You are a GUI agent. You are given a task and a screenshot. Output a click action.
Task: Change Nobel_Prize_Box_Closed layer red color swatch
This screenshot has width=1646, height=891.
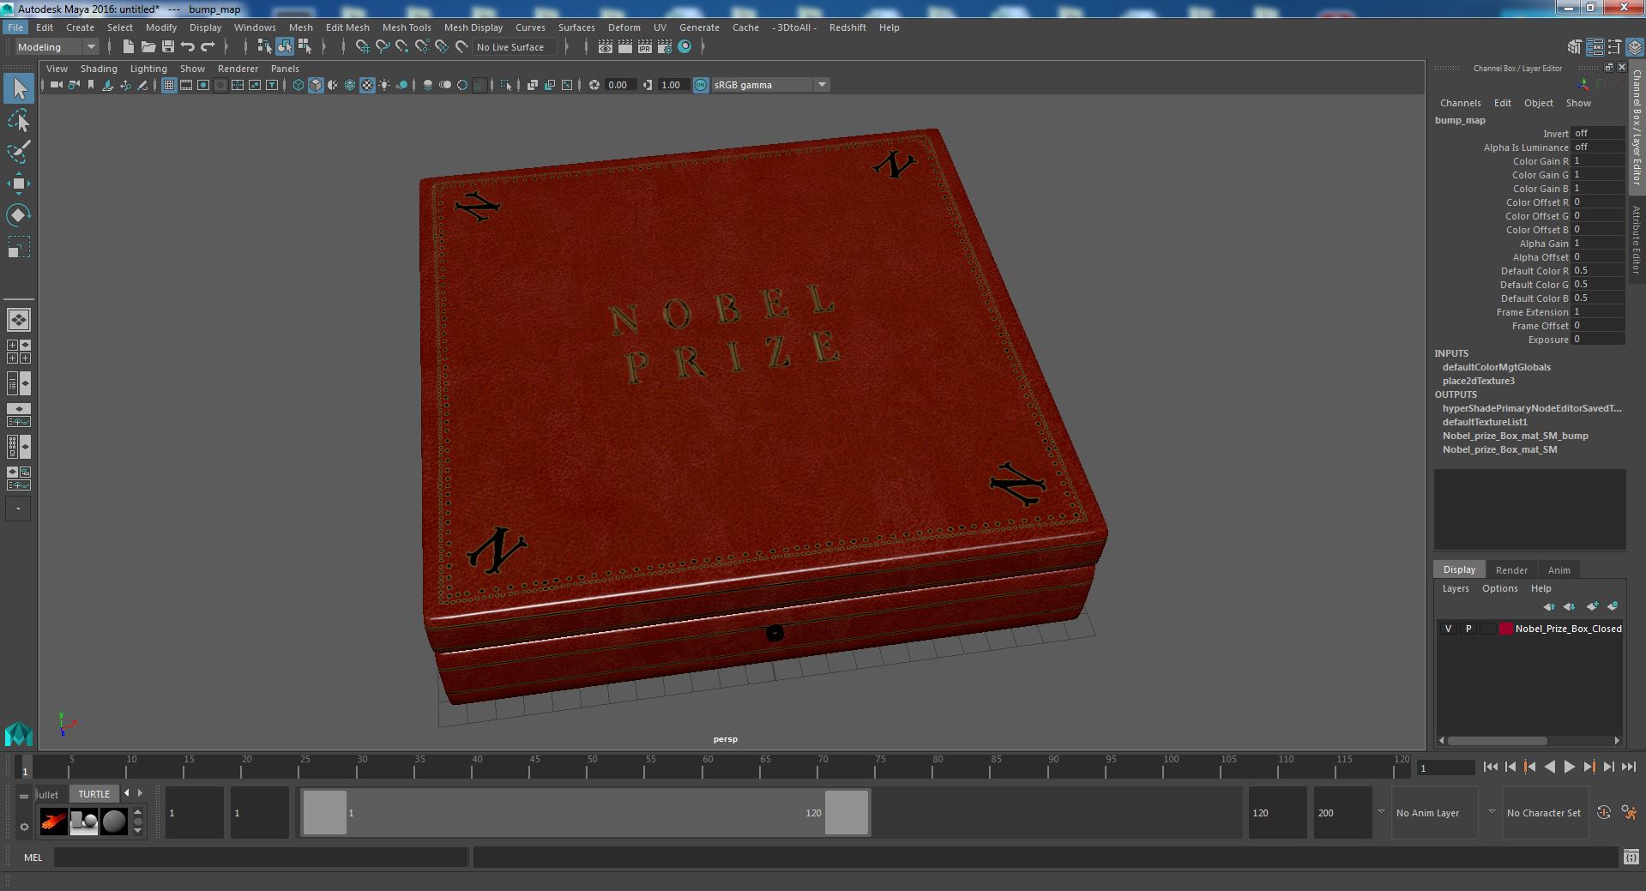(1505, 629)
